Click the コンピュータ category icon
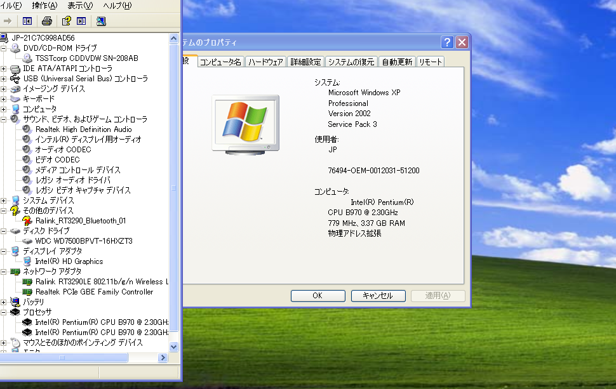Viewport: 616px width, 389px height. (15, 109)
